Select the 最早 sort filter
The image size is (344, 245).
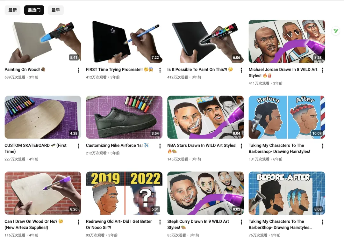click(x=56, y=10)
